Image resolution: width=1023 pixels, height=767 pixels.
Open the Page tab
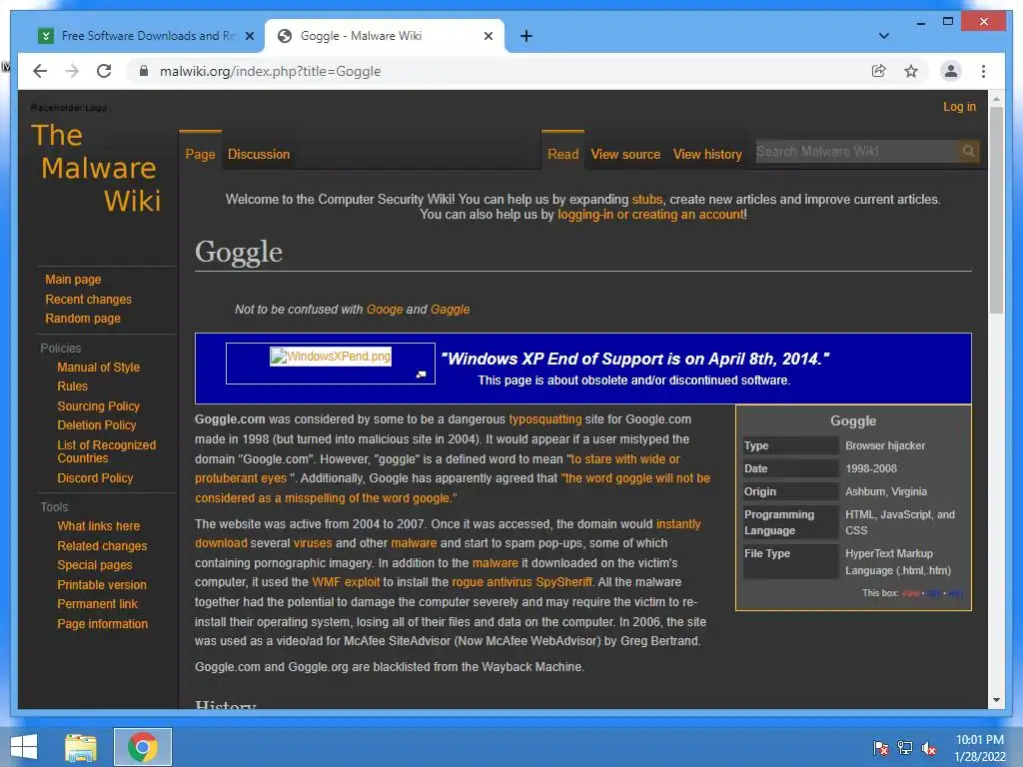click(200, 155)
